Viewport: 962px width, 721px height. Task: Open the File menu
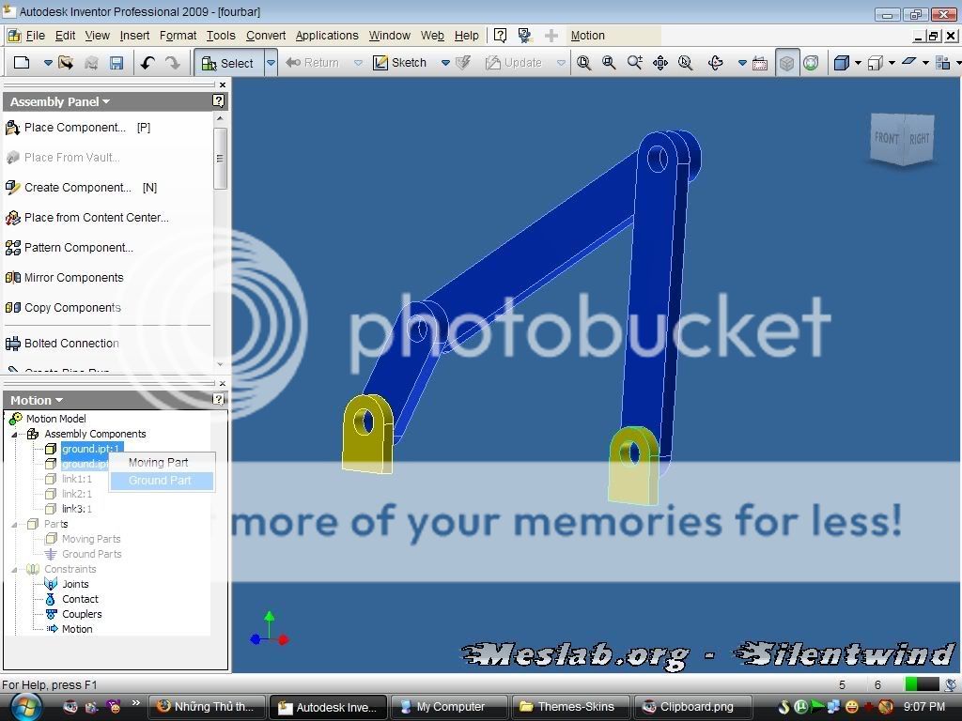[x=35, y=36]
